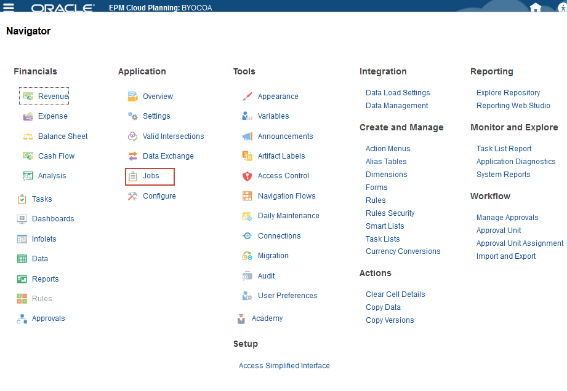Open the hamburger navigator menu
Image resolution: width=567 pixels, height=391 pixels.
pyautogui.click(x=8, y=7)
